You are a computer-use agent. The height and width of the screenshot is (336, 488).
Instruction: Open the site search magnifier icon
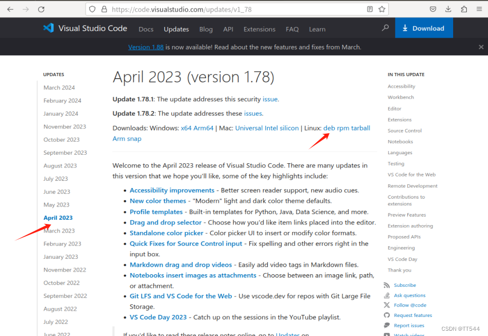point(386,28)
